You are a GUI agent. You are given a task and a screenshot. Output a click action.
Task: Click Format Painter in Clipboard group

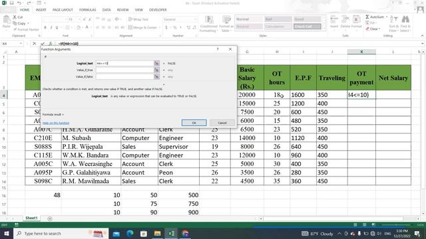pos(26,29)
